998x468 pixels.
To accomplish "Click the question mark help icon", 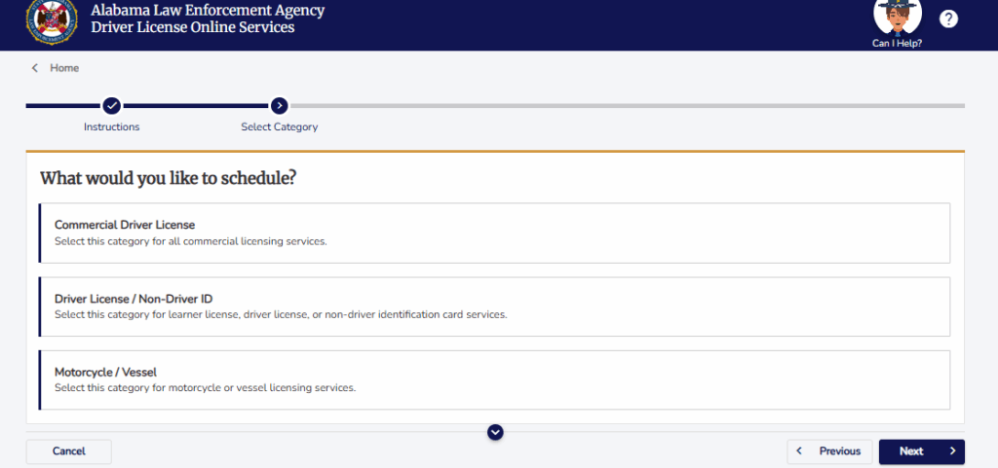I will click(x=948, y=19).
